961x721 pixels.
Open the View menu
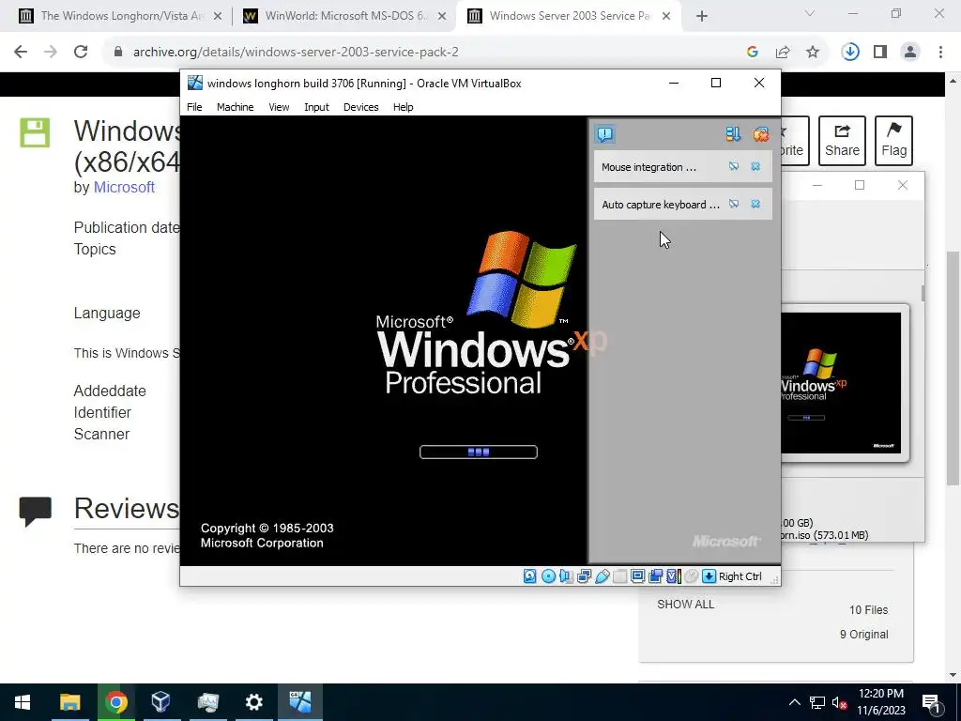coord(279,107)
